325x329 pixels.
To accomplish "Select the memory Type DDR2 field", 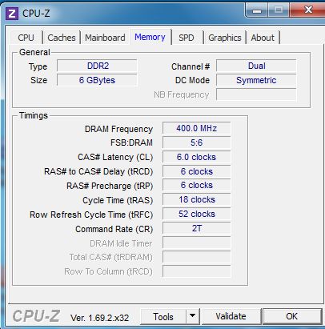I will 97,66.
